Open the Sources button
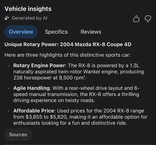Screen dimensions: 156x145 coord(18,135)
